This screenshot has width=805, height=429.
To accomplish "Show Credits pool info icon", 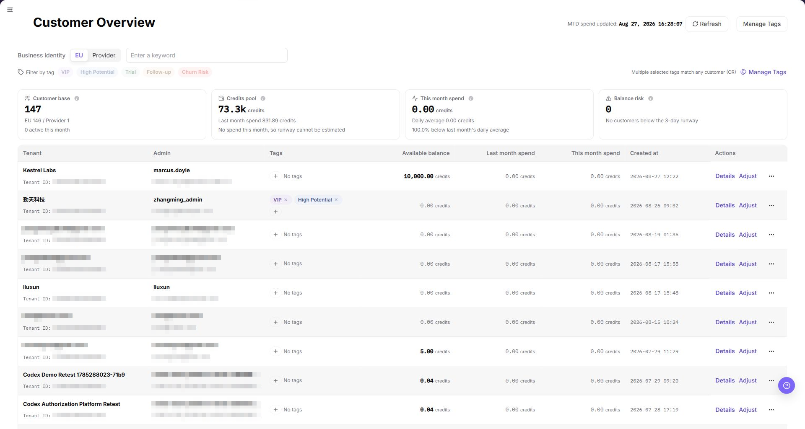I will coord(263,98).
